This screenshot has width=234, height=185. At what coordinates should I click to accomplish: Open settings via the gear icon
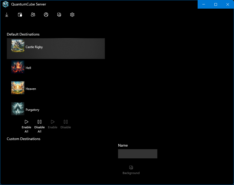click(72, 15)
